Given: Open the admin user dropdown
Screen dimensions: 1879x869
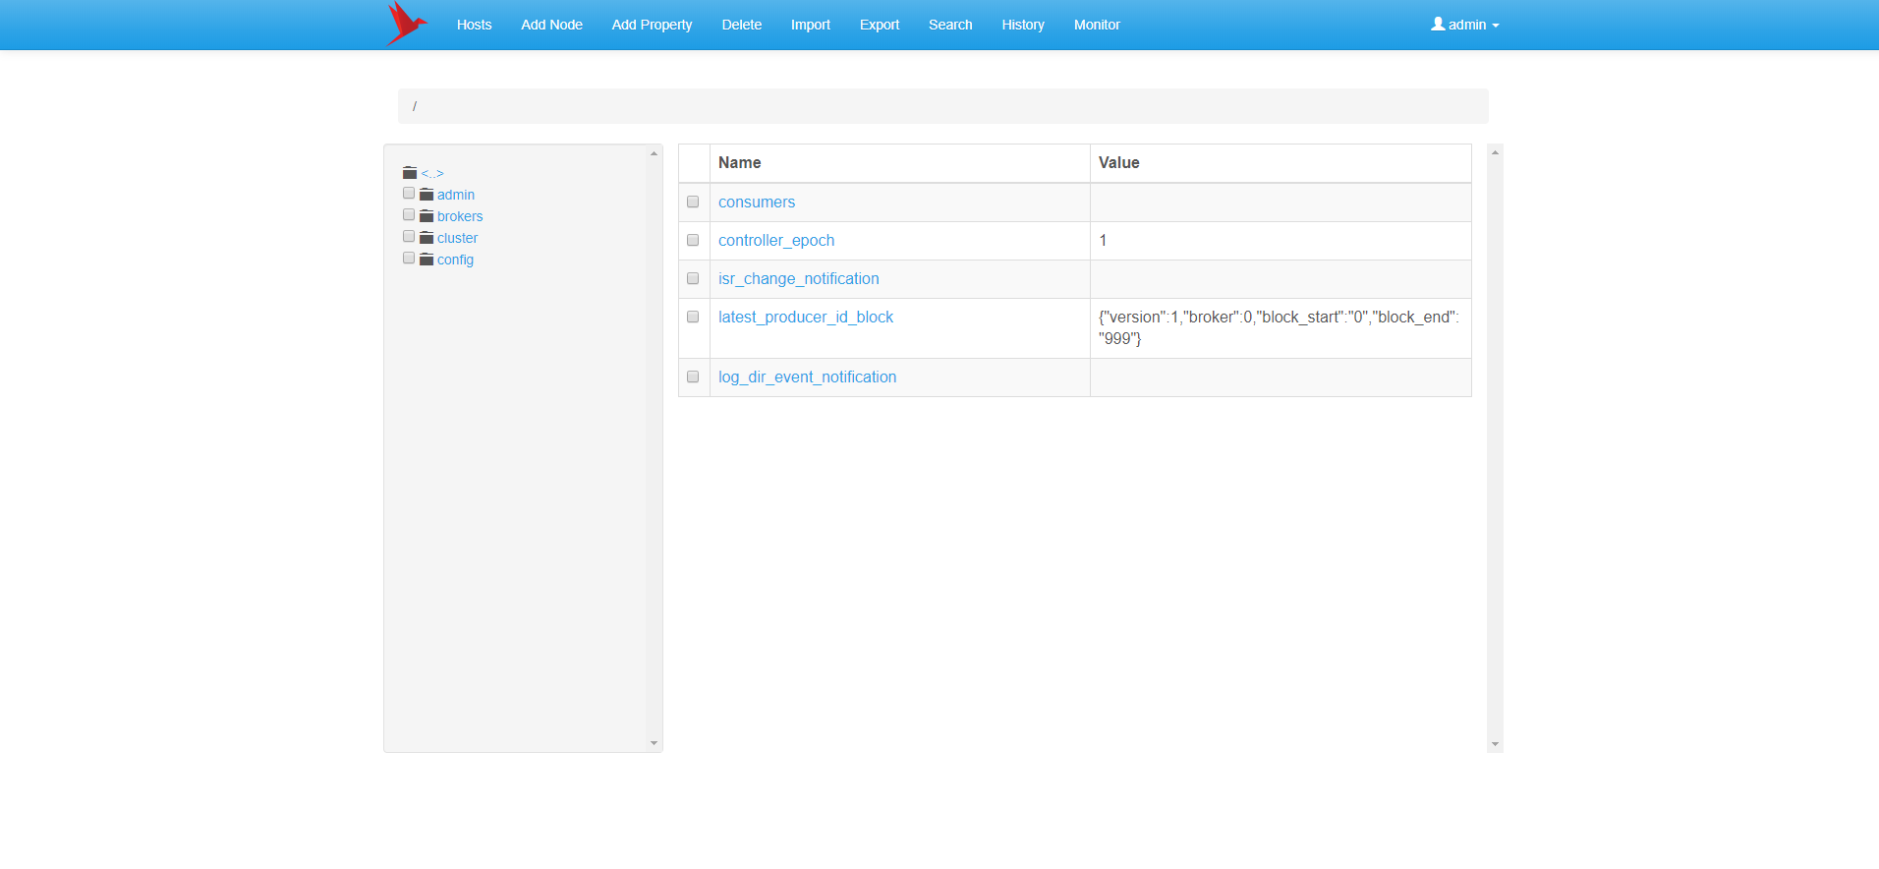Looking at the screenshot, I should pos(1465,25).
